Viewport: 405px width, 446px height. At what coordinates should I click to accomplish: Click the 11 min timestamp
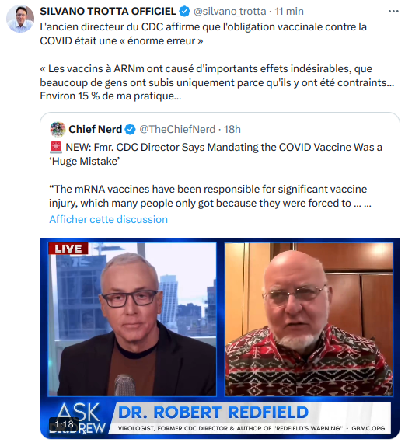point(289,12)
